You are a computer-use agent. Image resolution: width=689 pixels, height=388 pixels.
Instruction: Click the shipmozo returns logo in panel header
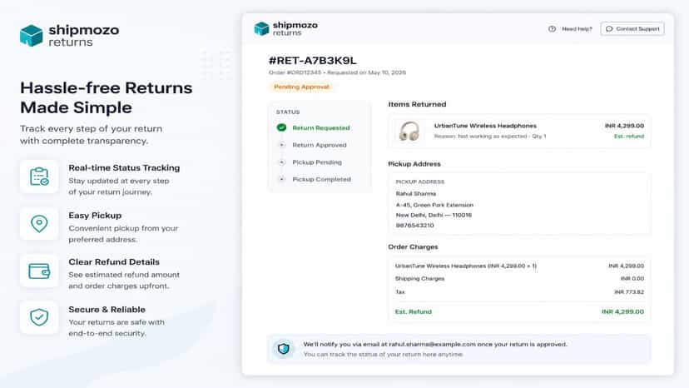click(286, 28)
